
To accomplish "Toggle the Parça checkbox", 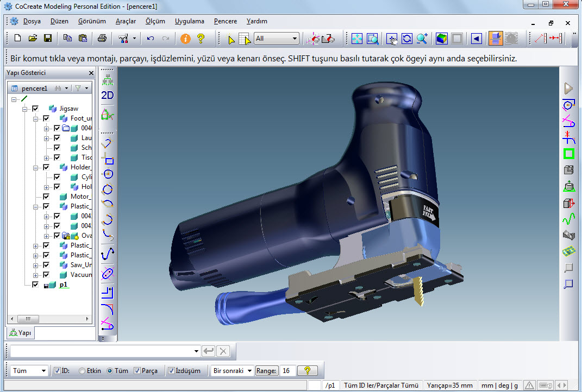I will coord(137,370).
